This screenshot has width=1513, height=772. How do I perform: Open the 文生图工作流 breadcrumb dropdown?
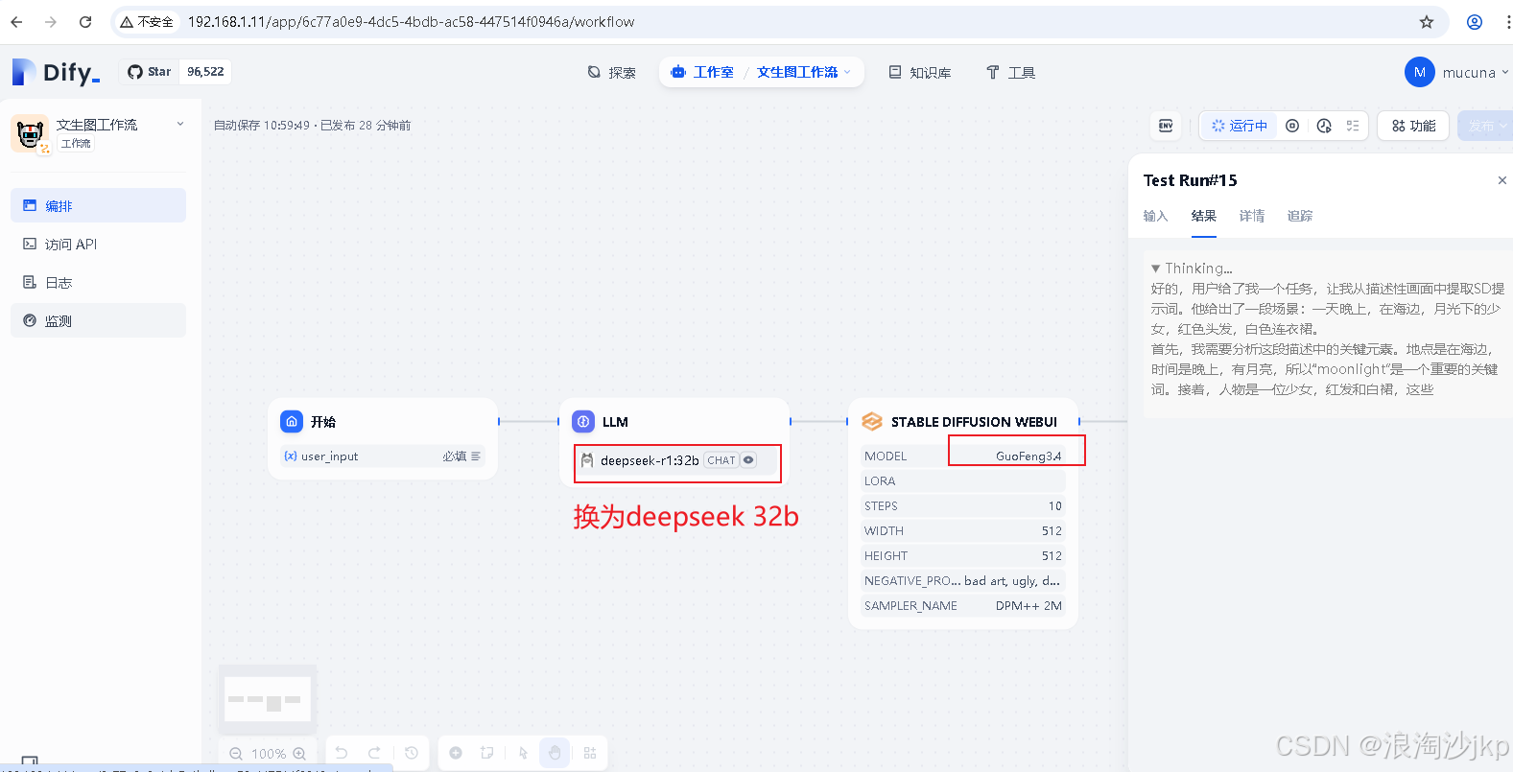coord(803,72)
